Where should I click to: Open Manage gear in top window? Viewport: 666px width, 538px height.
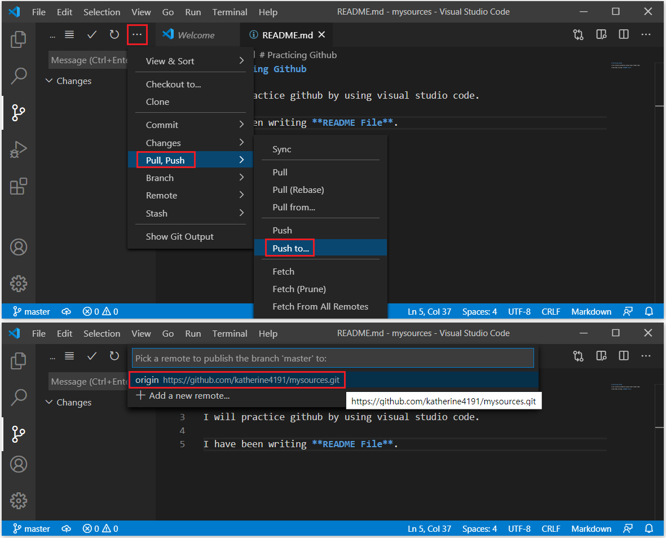(x=18, y=283)
